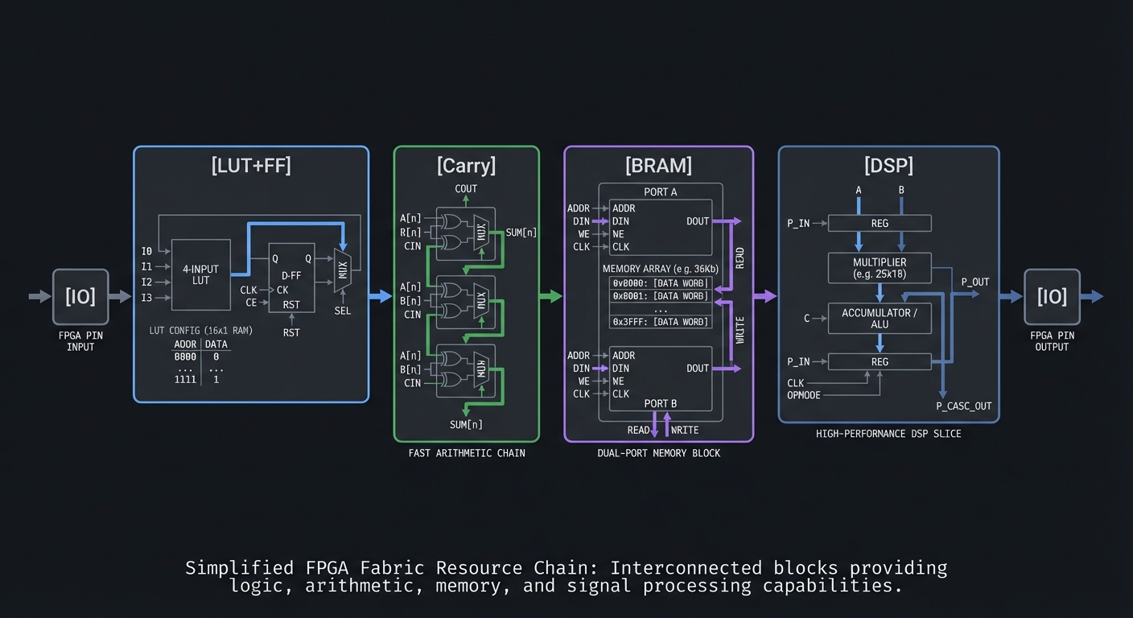Viewport: 1133px width, 618px height.
Task: Click the MULTIPLIER (25x18) block
Action: coord(880,267)
